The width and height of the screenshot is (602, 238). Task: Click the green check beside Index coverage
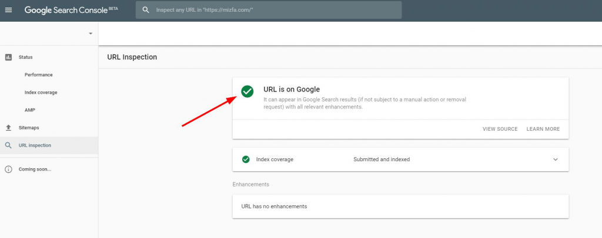point(246,159)
